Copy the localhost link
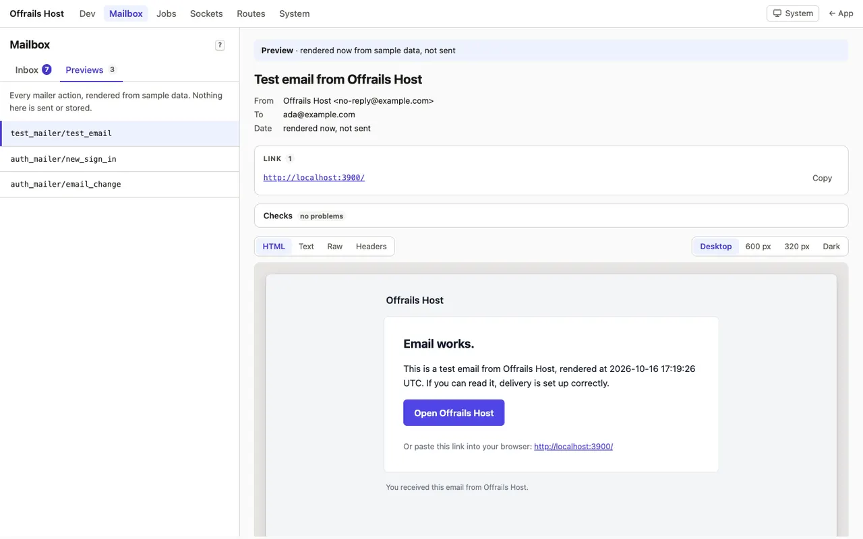This screenshot has height=539, width=863. [822, 178]
